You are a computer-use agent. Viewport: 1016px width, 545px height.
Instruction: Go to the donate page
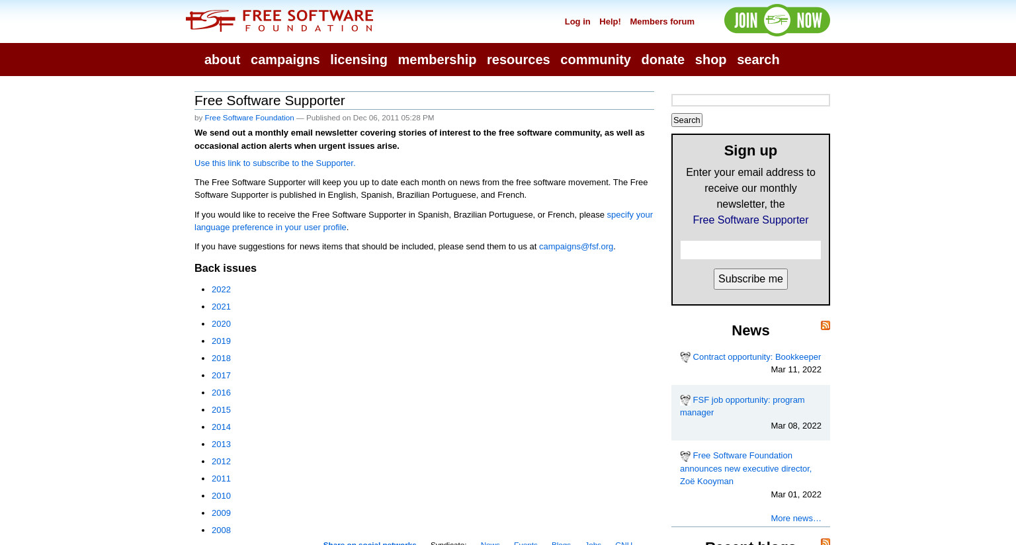663,60
